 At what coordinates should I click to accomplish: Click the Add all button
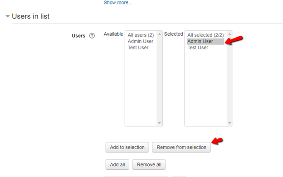point(117,164)
